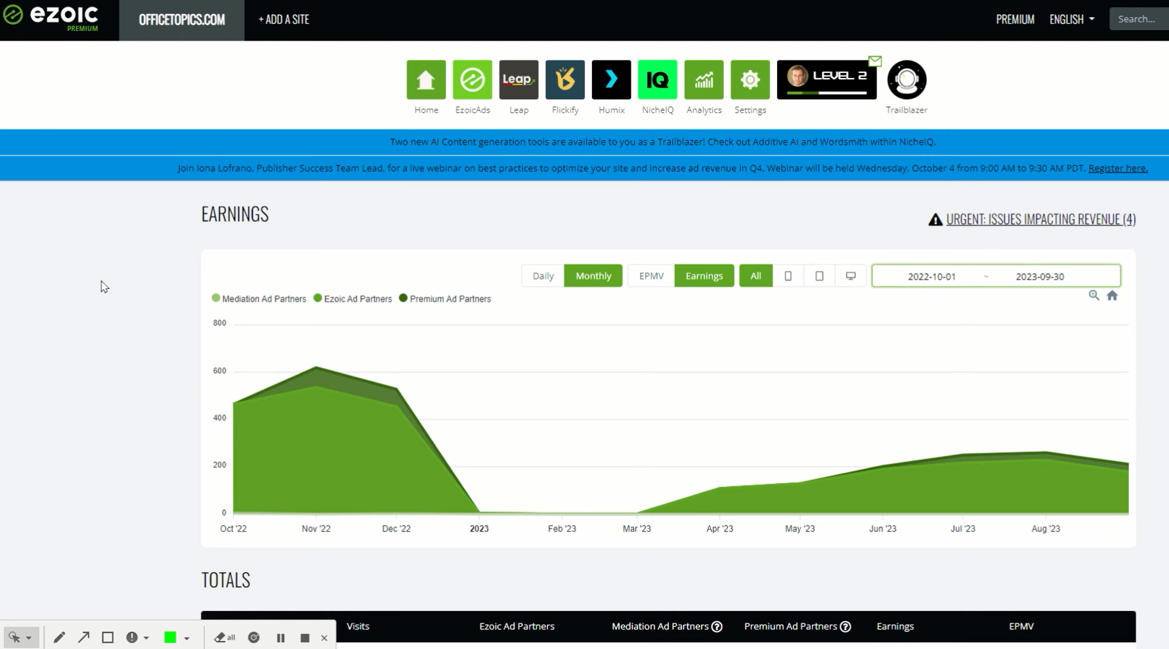Close the recording annotation toolbar
Viewport: 1169px width, 649px height.
(324, 638)
